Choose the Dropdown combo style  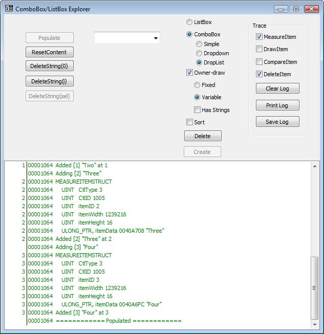tap(199, 53)
